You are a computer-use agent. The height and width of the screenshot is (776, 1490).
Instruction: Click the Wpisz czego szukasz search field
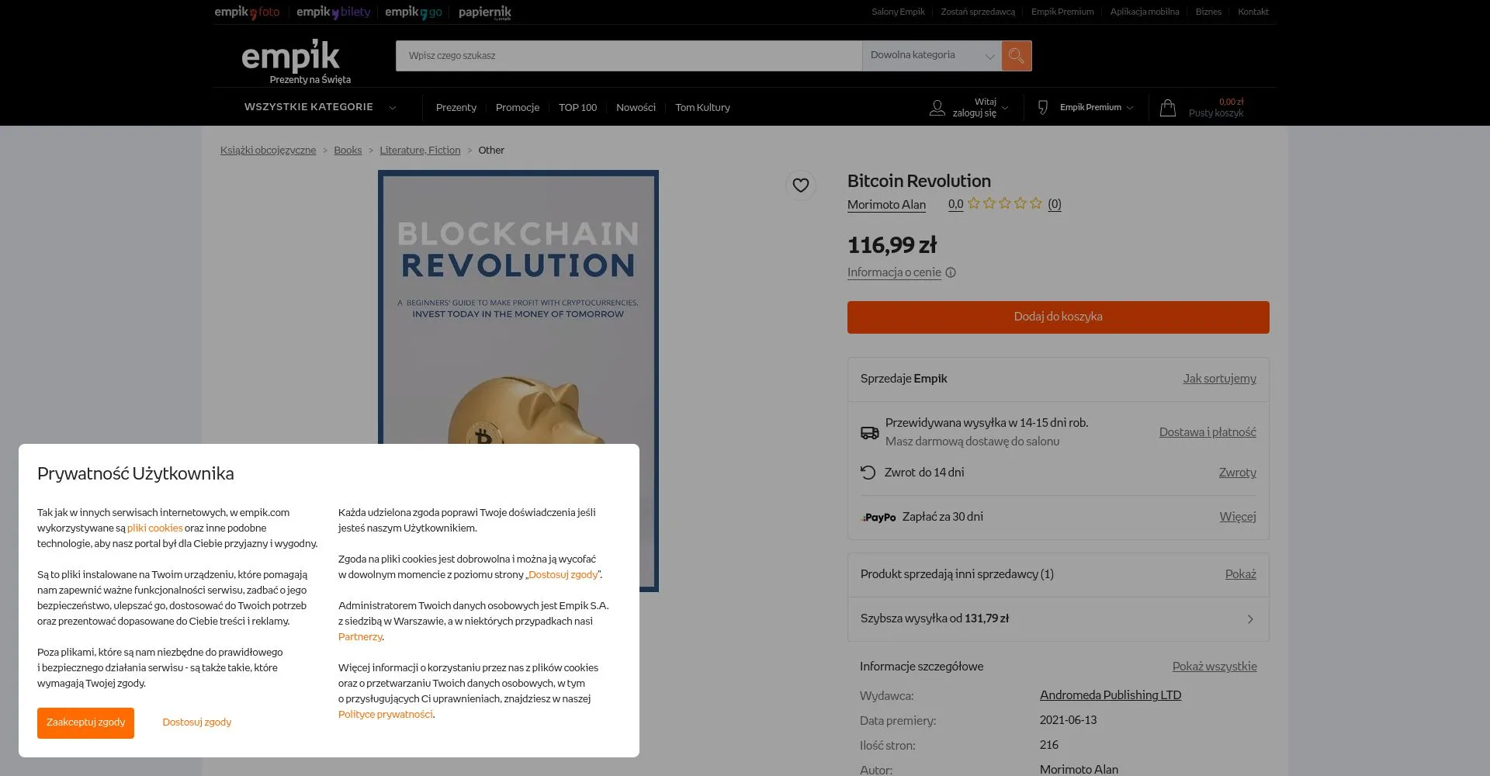(629, 56)
